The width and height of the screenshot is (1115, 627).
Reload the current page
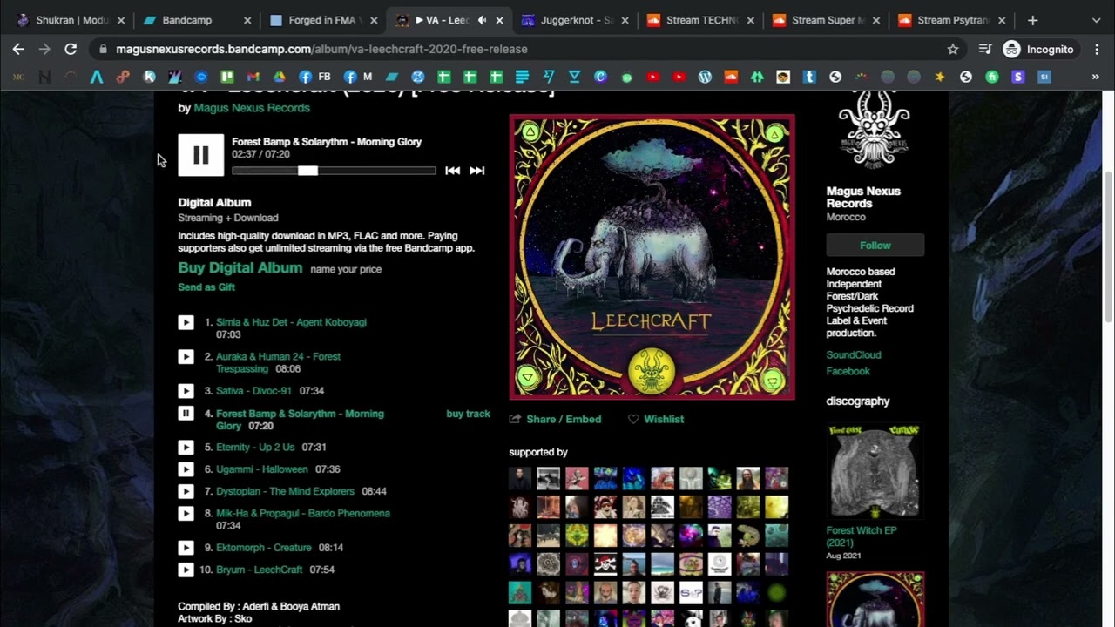click(x=71, y=50)
